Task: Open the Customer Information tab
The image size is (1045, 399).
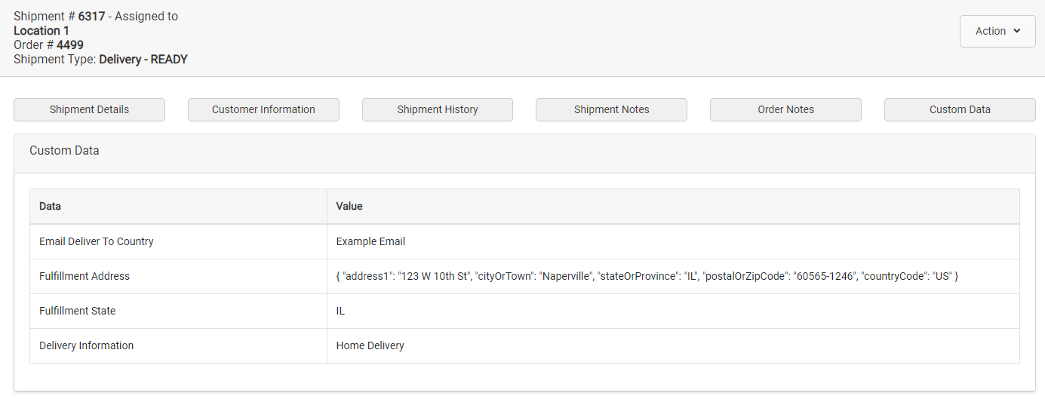Action: pyautogui.click(x=263, y=109)
